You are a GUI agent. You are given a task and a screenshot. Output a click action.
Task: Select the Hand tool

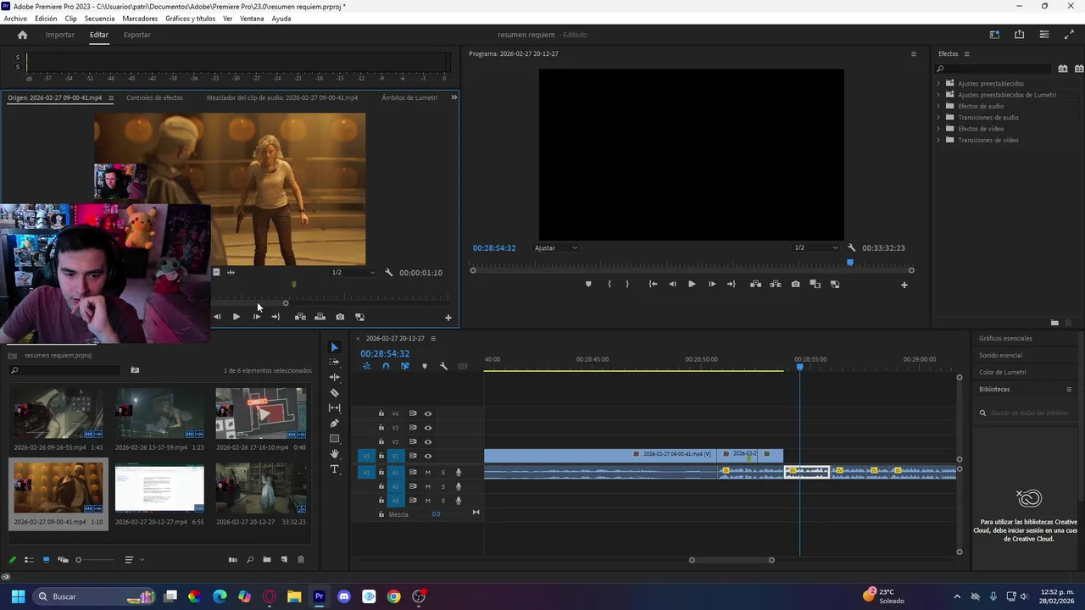point(334,453)
